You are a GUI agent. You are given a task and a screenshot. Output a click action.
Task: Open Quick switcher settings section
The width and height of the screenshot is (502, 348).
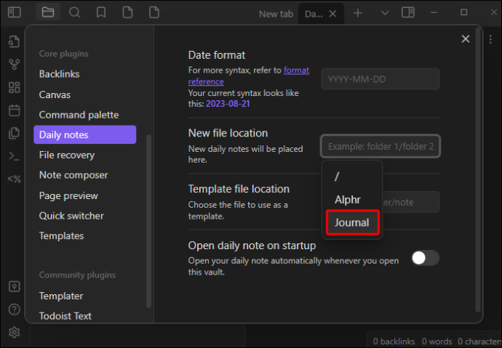point(71,216)
